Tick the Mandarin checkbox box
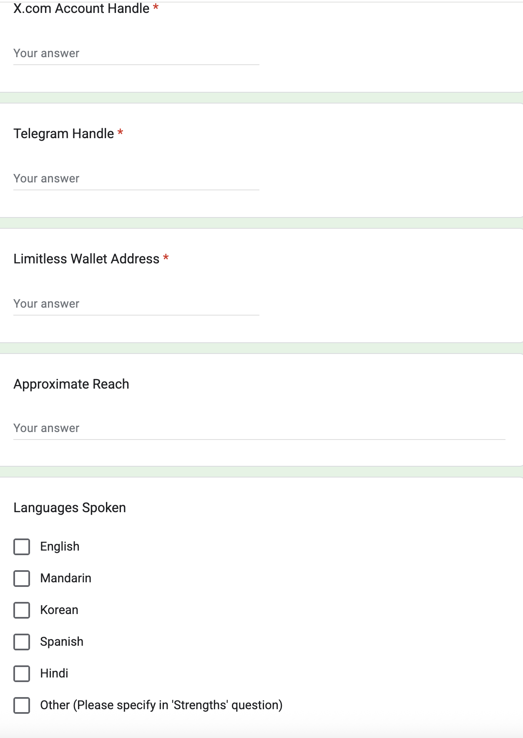523x738 pixels. 22,579
